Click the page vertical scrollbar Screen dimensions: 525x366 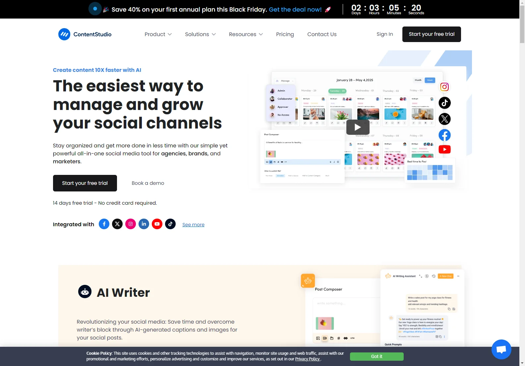tap(522, 25)
